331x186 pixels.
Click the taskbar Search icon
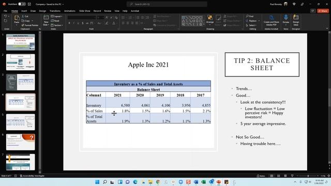104,182
